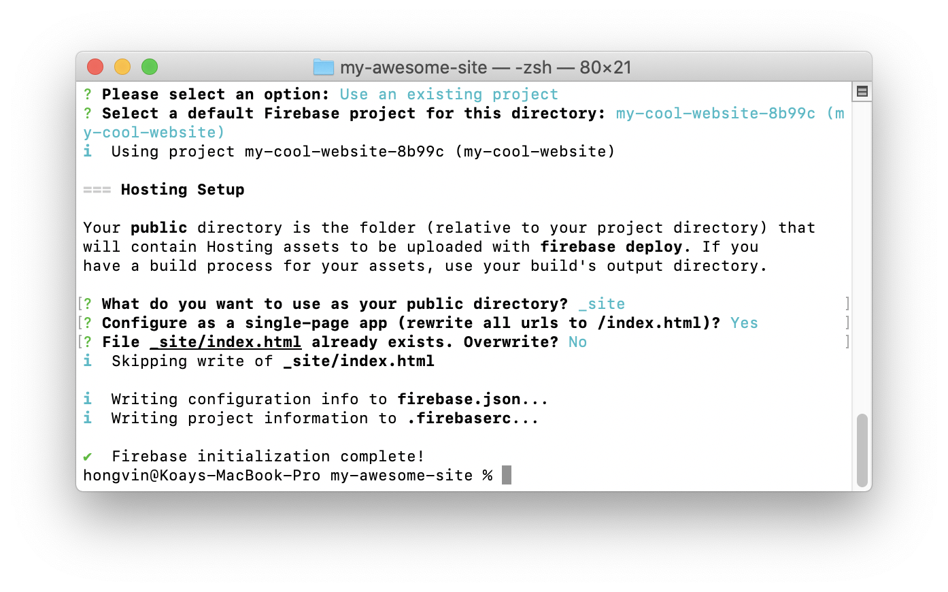Click the bold firebase.json filename
Image resolution: width=948 pixels, height=592 pixels.
click(x=459, y=399)
